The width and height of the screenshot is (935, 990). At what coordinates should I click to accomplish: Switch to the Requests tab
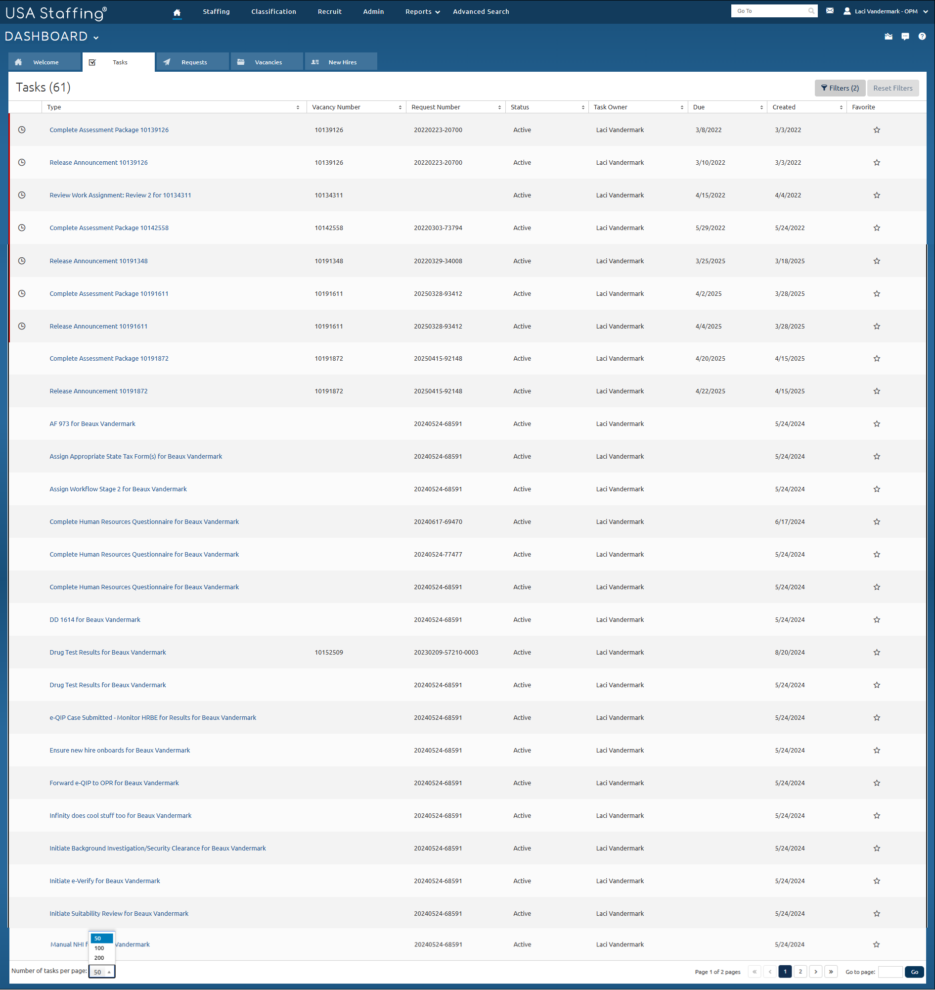coord(193,62)
